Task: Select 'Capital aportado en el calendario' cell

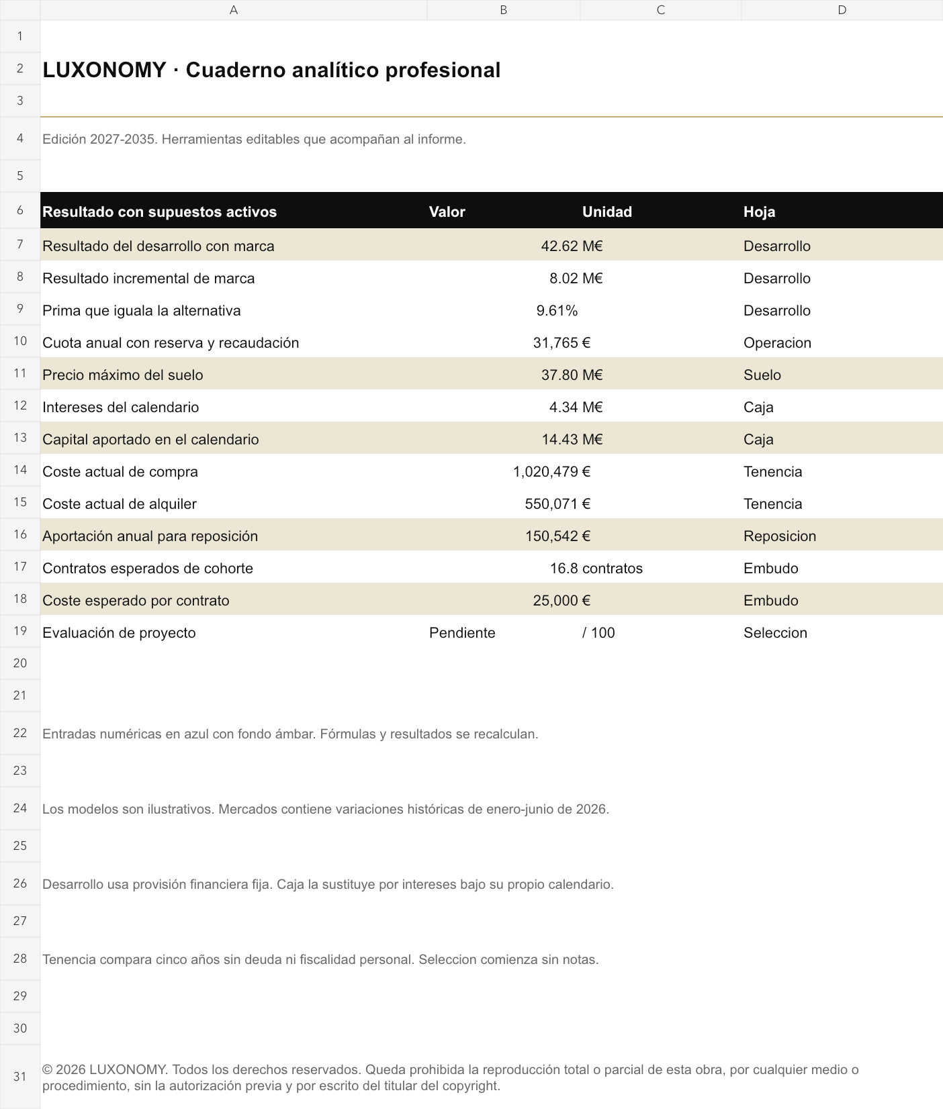Action: click(234, 439)
